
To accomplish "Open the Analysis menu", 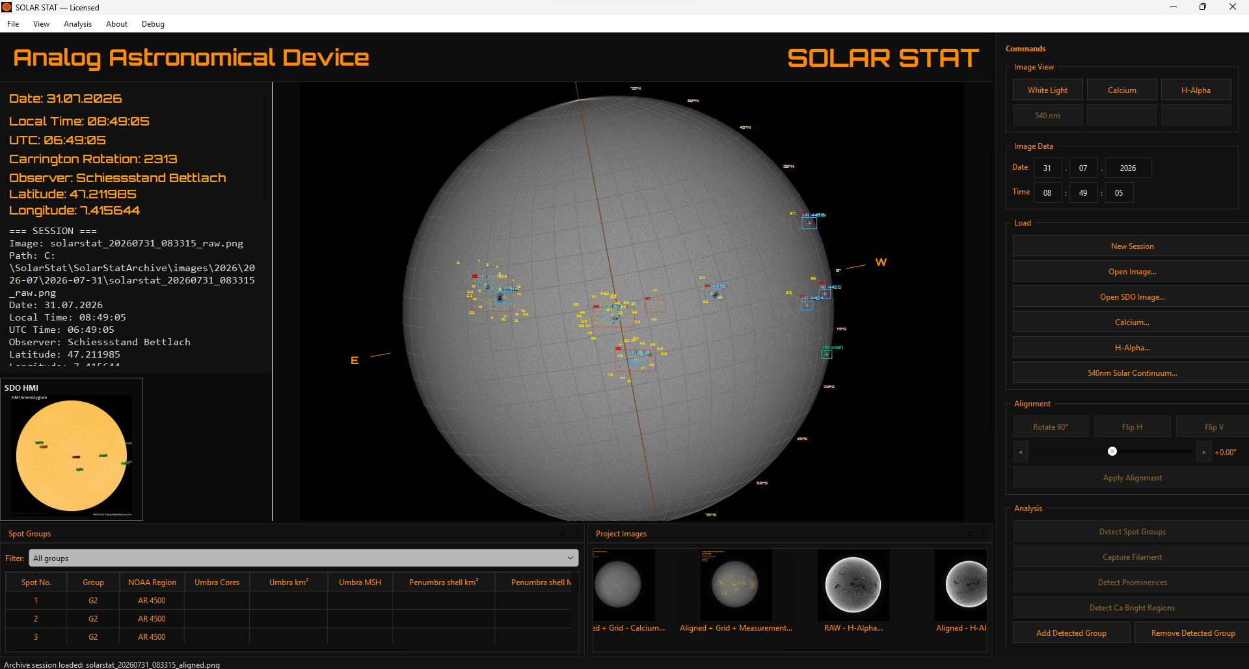I will pyautogui.click(x=77, y=24).
